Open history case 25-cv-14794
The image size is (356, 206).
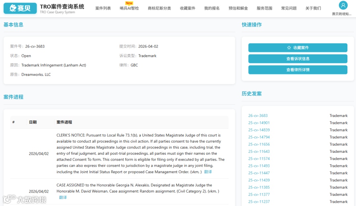259,137
